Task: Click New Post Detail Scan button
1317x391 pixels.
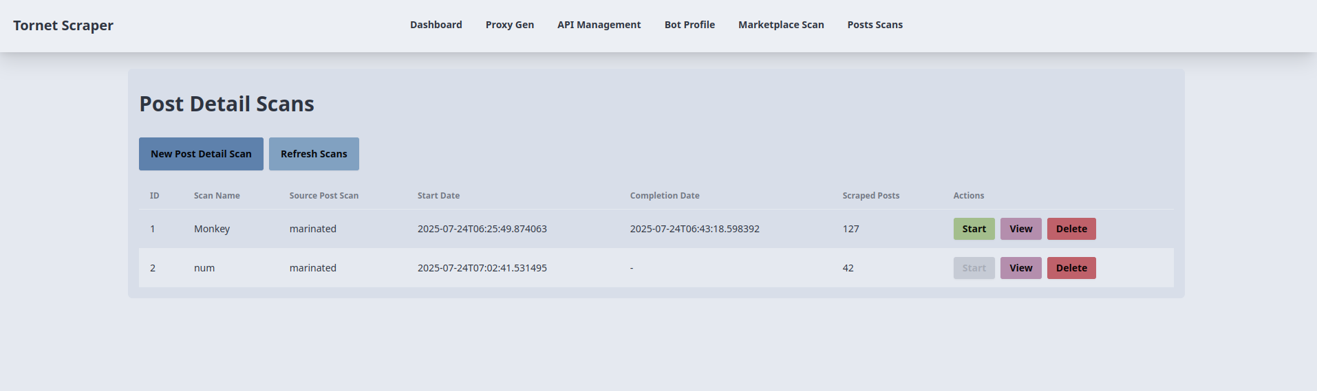Action: 201,154
